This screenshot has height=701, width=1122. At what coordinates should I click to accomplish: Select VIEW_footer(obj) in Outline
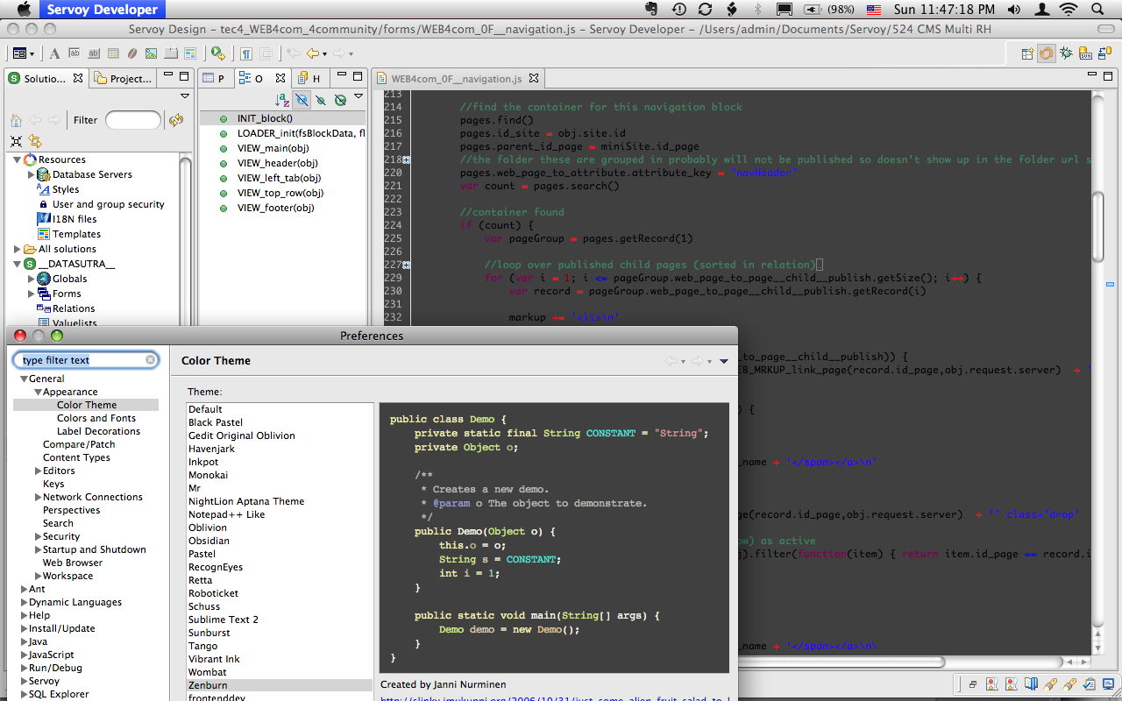[x=275, y=208]
